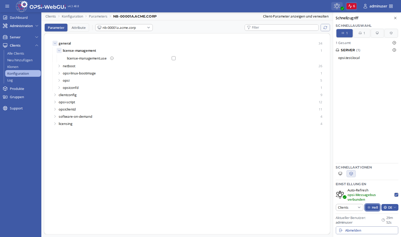Expand the software-on-demand node
This screenshot has height=237, width=401.
tap(55, 116)
